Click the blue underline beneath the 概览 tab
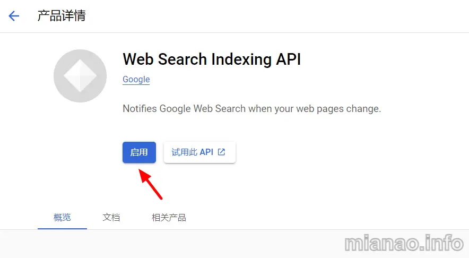 click(x=62, y=229)
